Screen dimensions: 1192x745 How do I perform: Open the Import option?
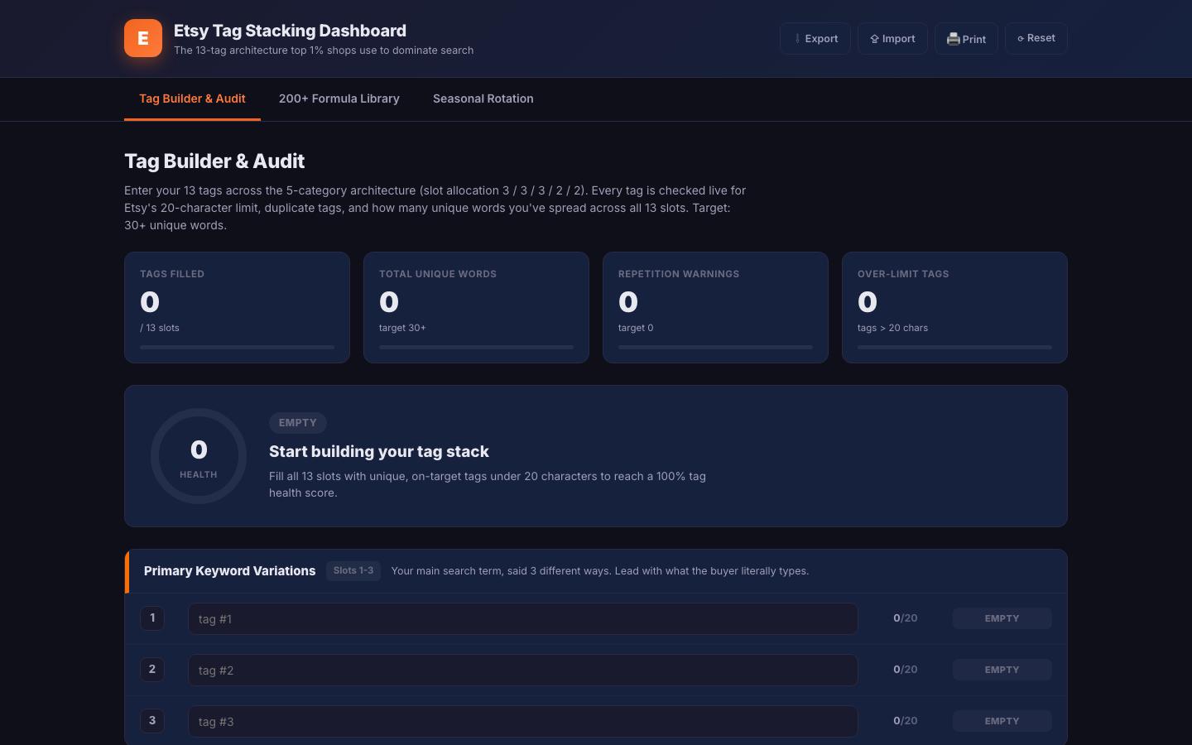[x=892, y=39]
